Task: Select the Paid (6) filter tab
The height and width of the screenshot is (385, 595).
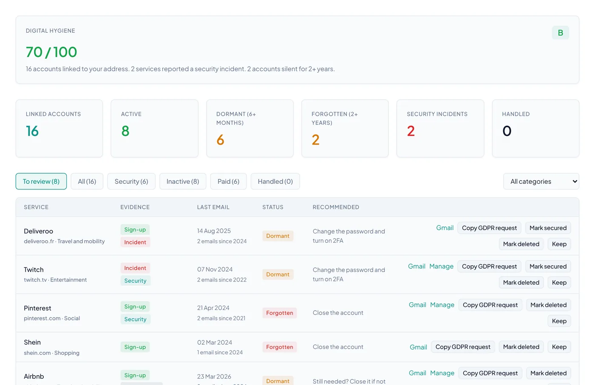Action: tap(229, 181)
